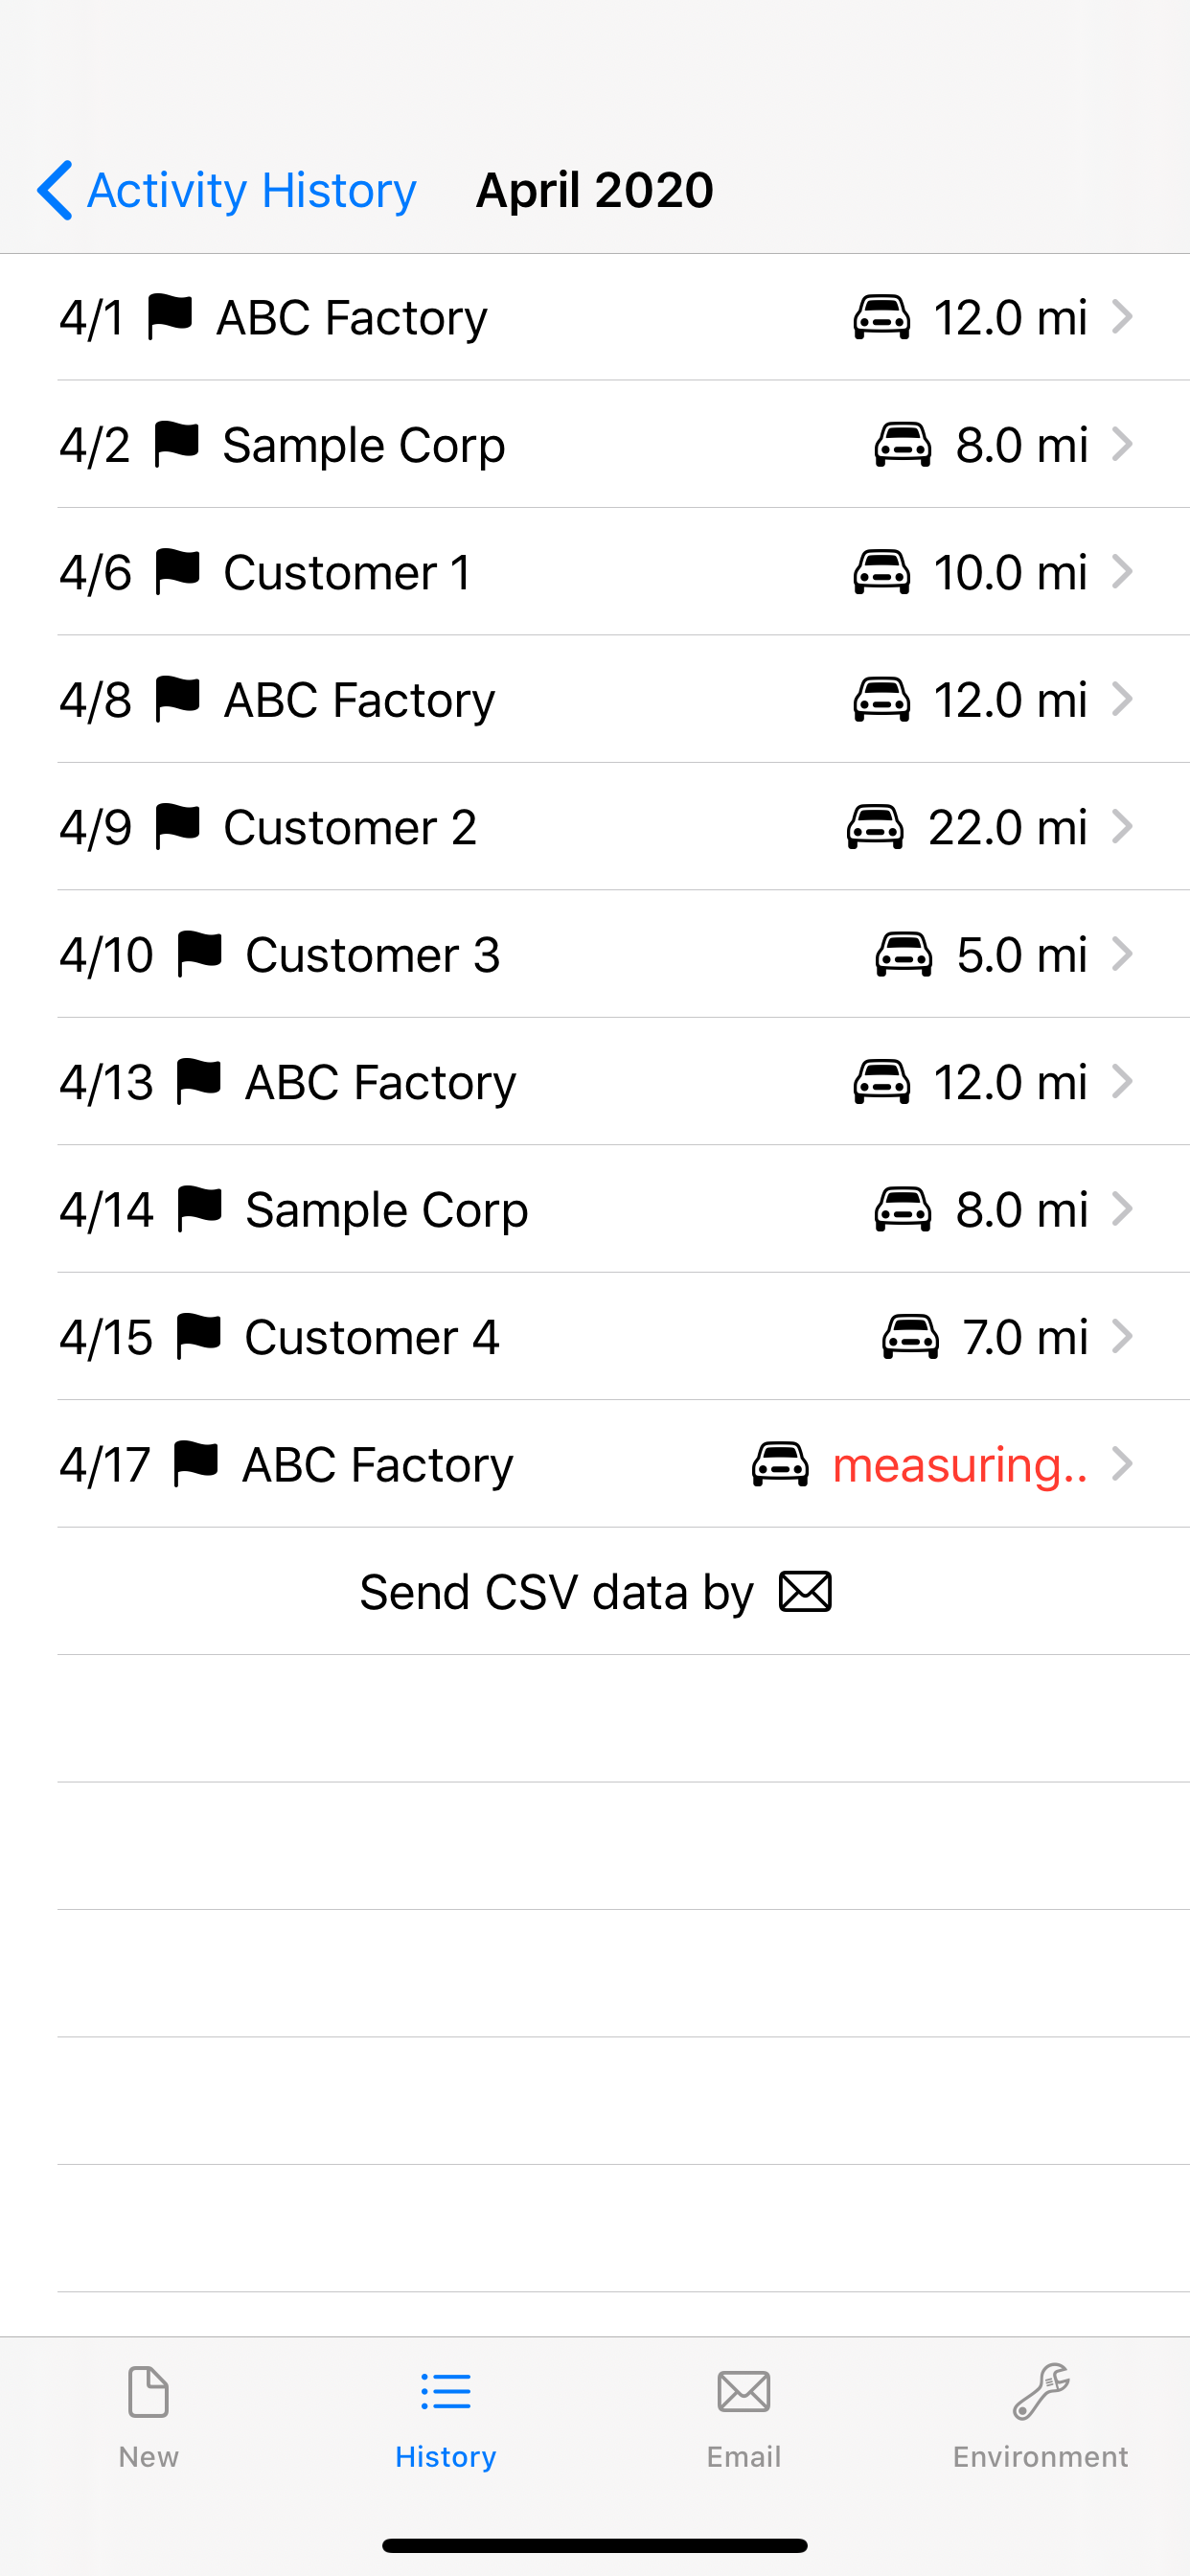This screenshot has height=2576, width=1190.
Task: Open the 4/1 row using its chevron
Action: (x=1122, y=317)
